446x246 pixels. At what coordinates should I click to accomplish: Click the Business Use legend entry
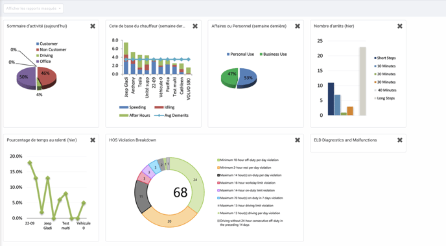(274, 54)
